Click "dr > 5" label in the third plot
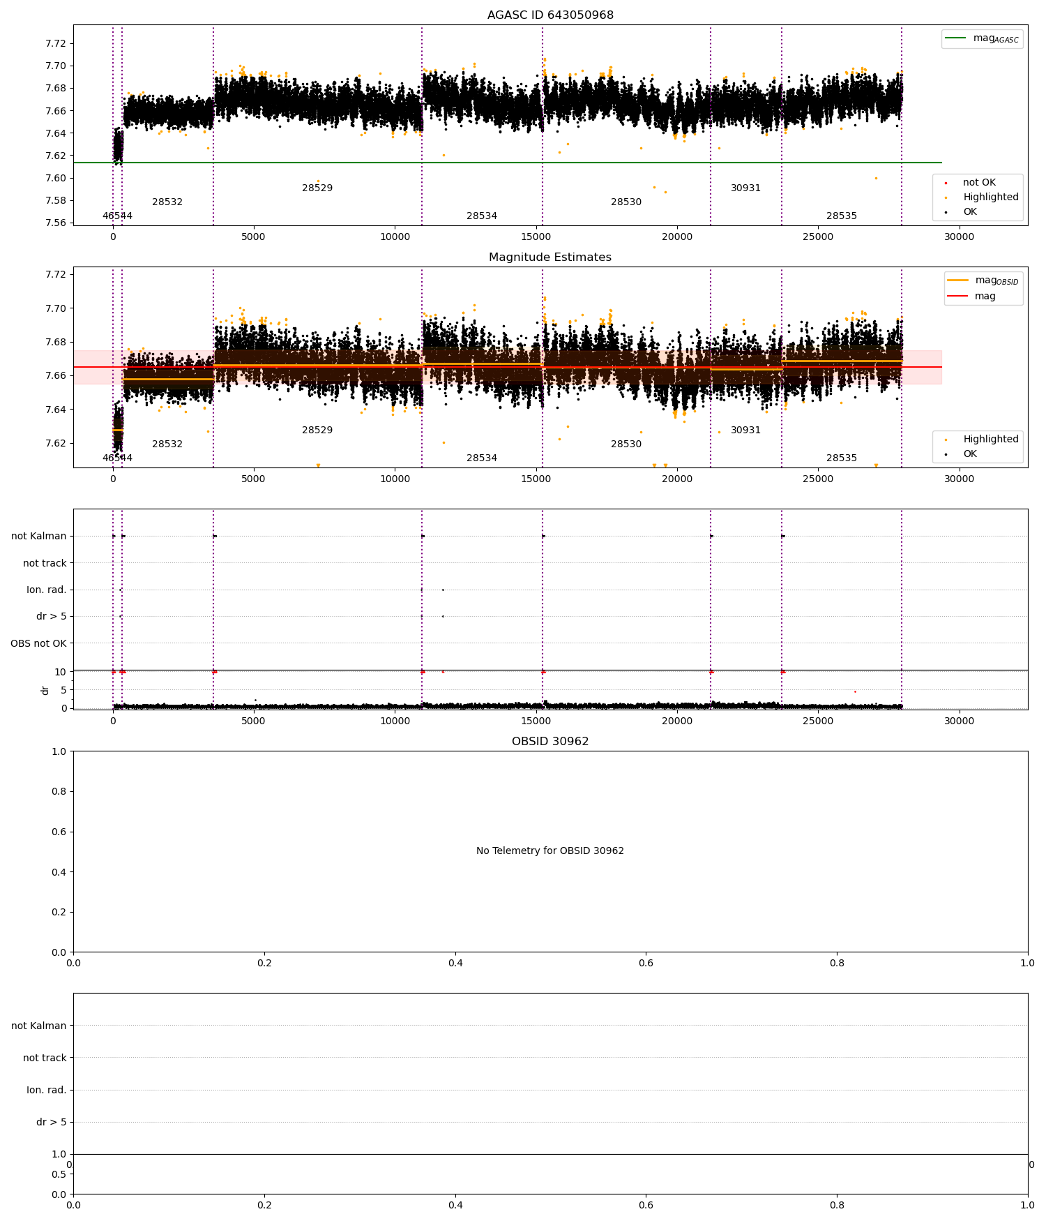The width and height of the screenshot is (1046, 1221). pyautogui.click(x=52, y=617)
